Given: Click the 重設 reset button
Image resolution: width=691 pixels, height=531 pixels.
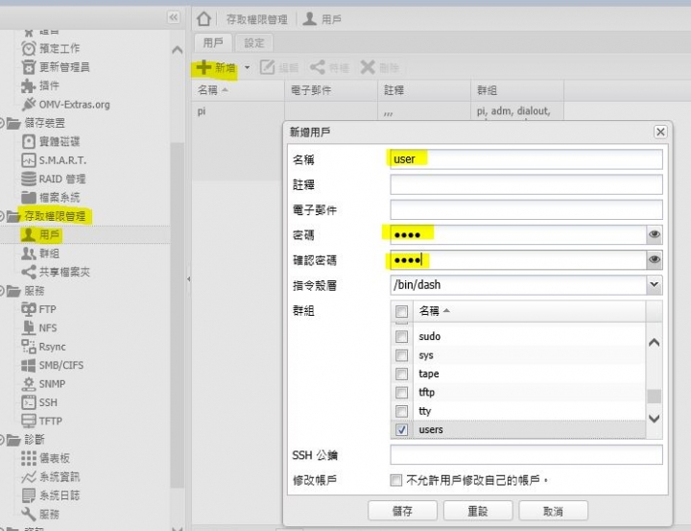Looking at the screenshot, I should pyautogui.click(x=478, y=511).
